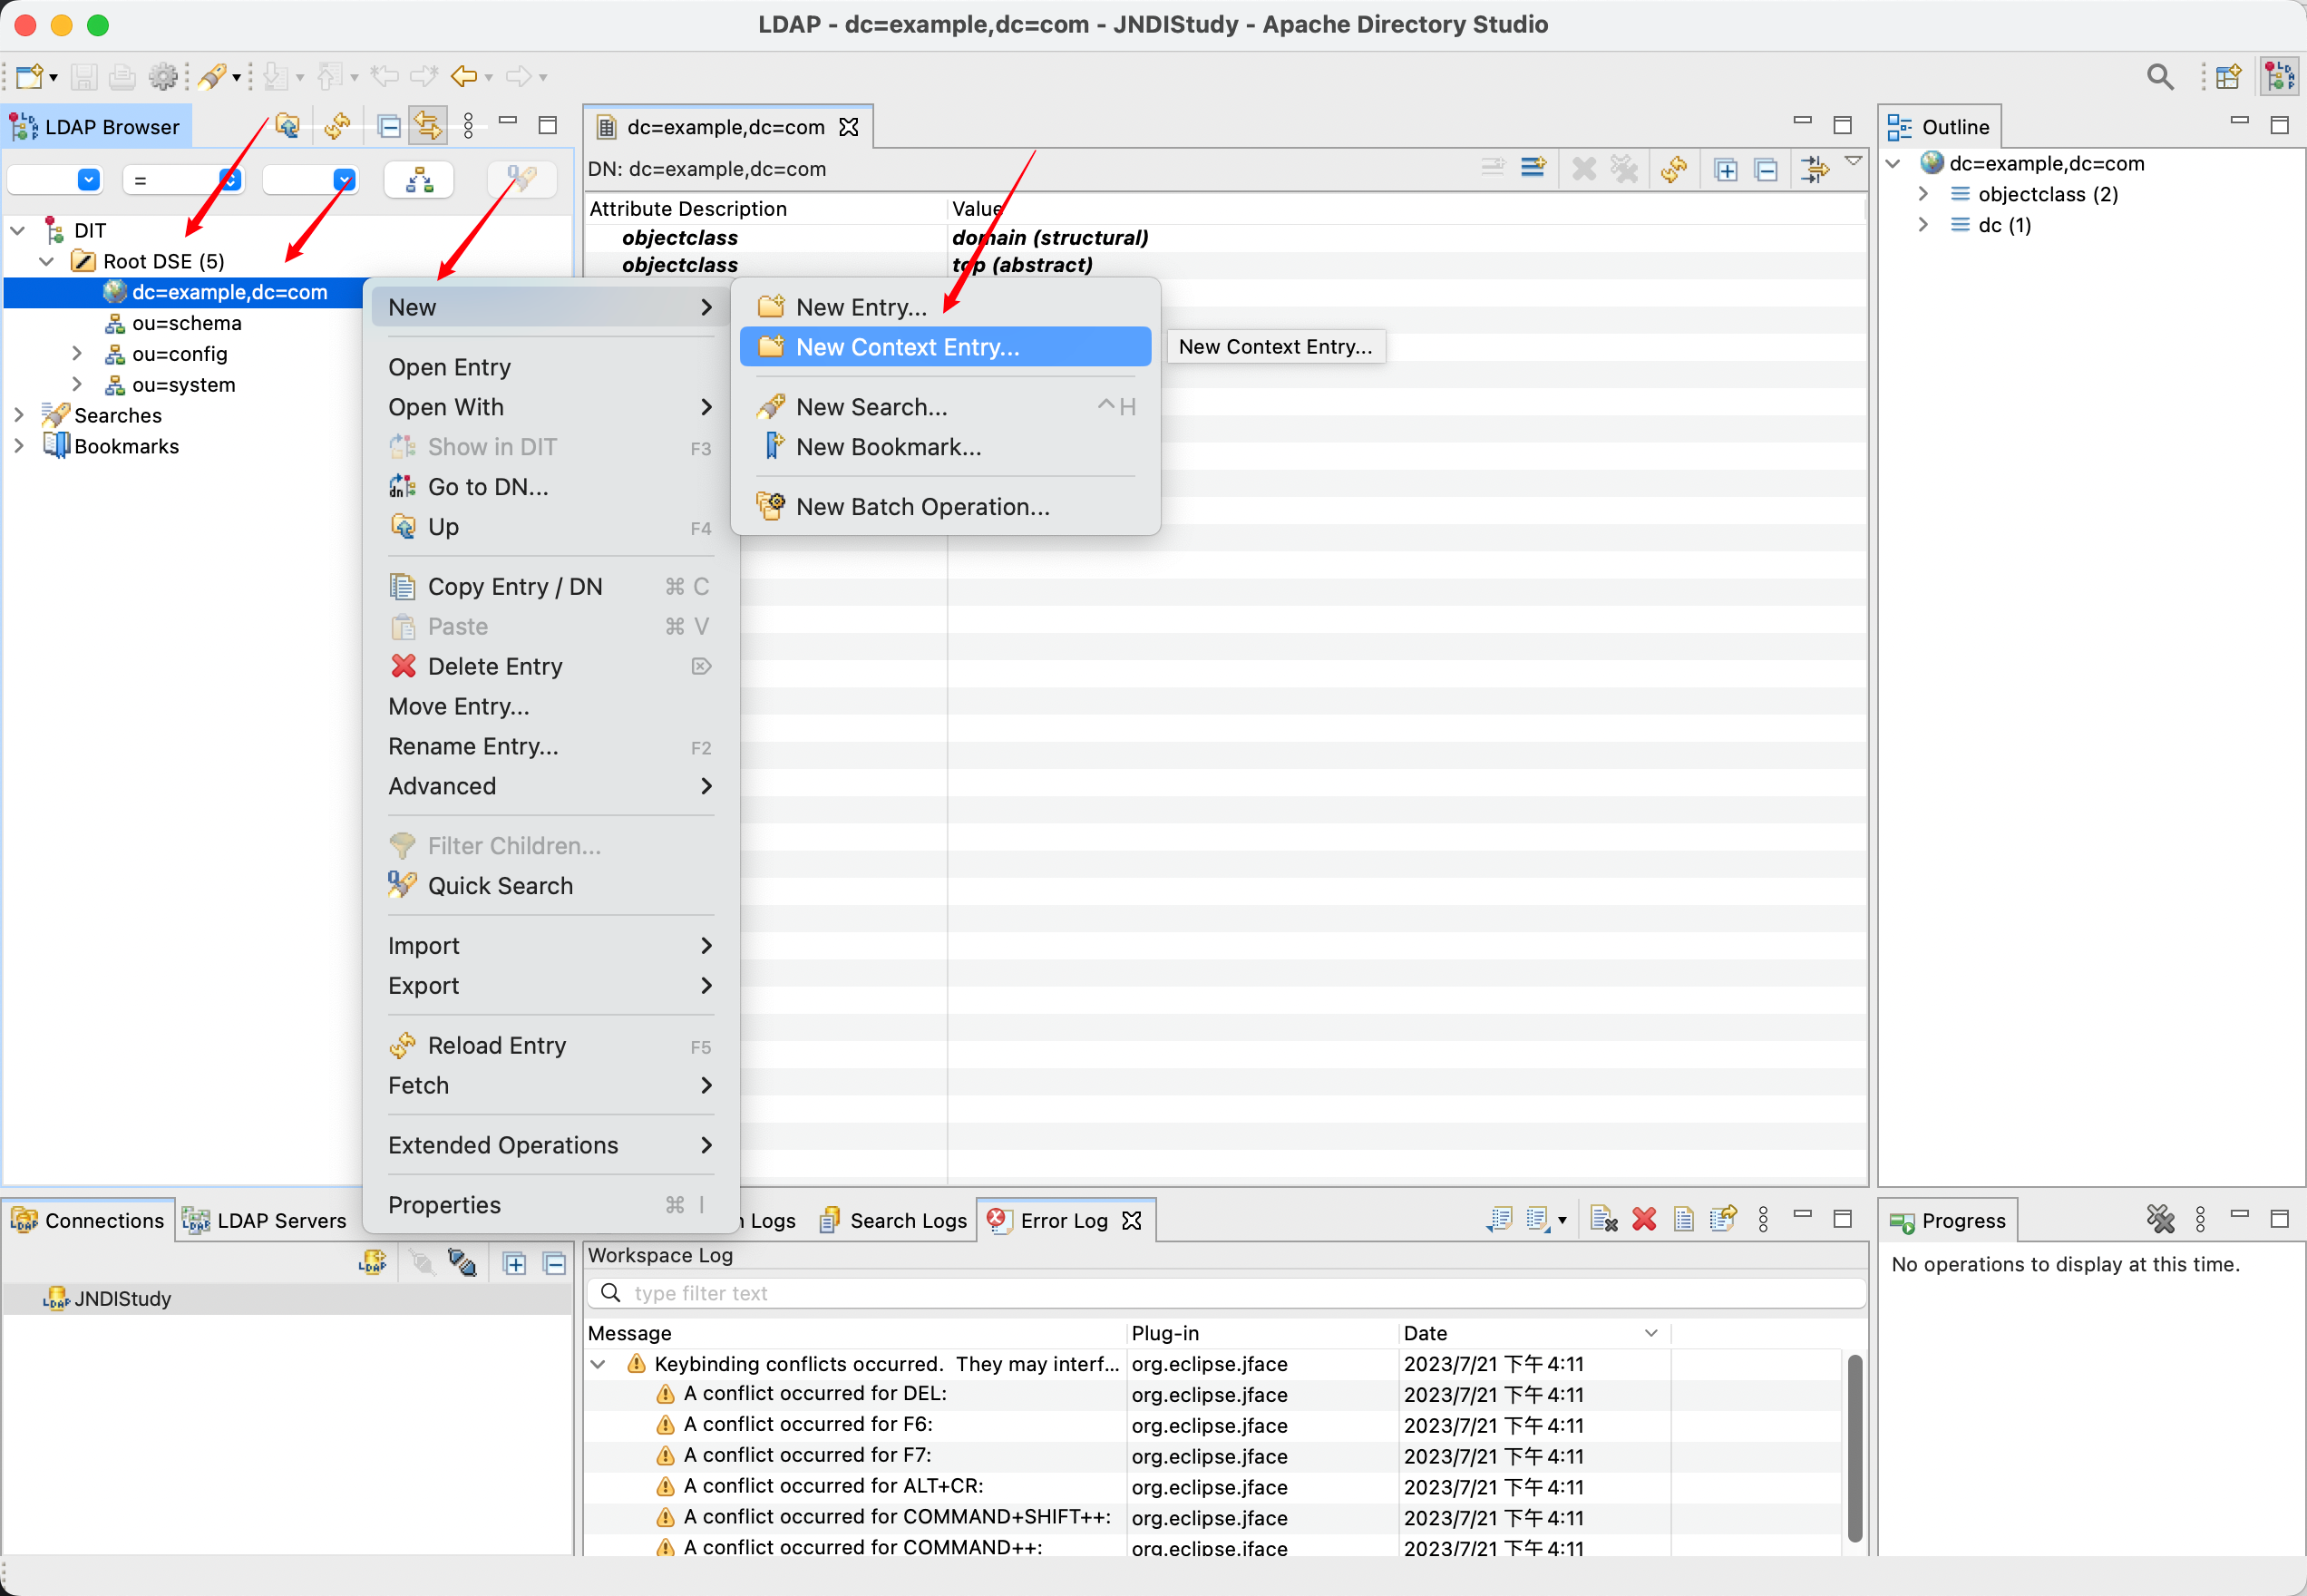Viewport: 2307px width, 1596px height.
Task: Collapse the DIT tree node
Action: point(17,231)
